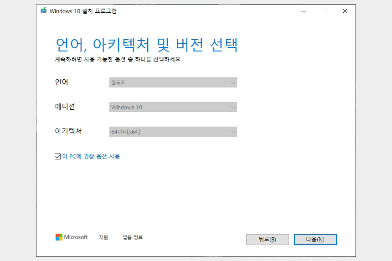The height and width of the screenshot is (261, 392).
Task: Click the instruction text '계속하려면 사용 가능한 옵션 중 하나를 선택하세요.'
Action: [x=118, y=60]
